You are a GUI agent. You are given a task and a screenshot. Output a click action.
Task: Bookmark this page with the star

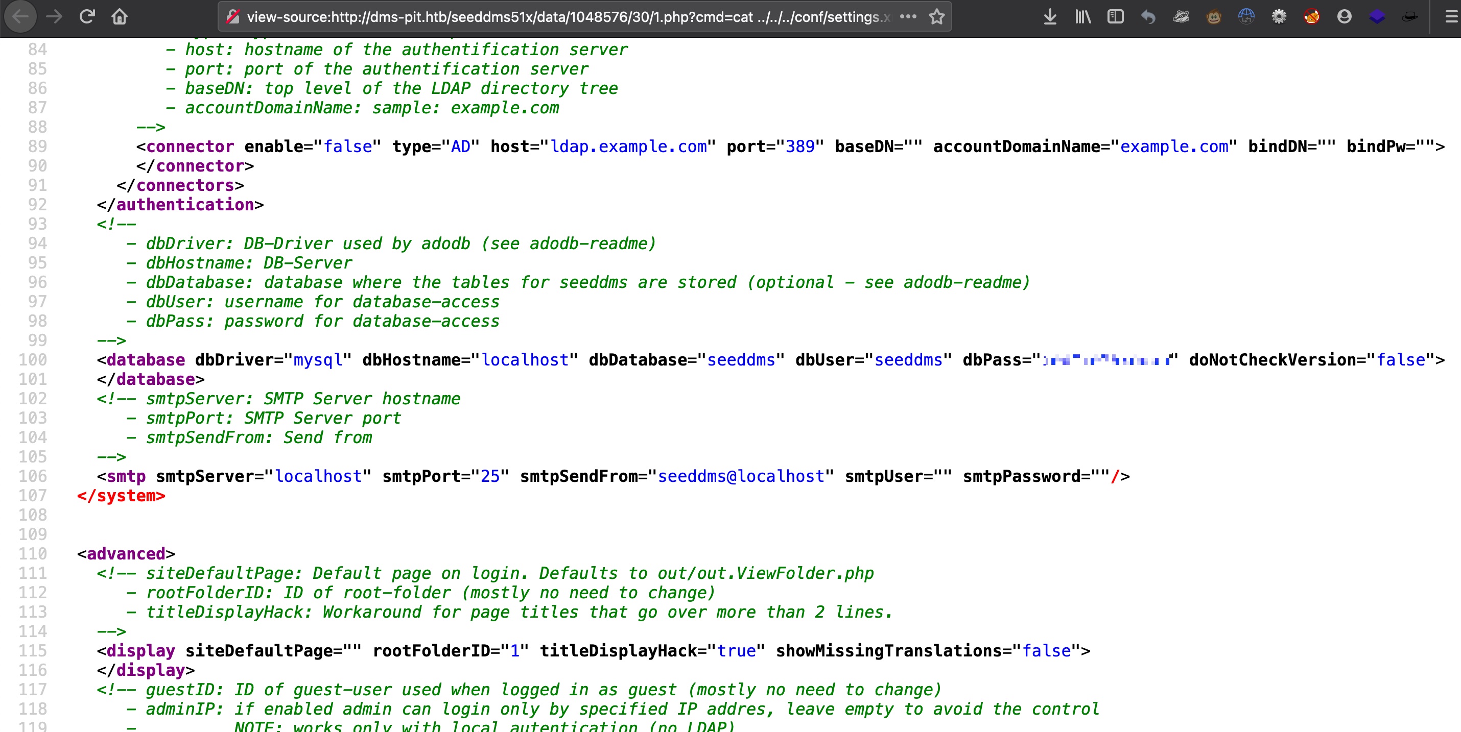coord(937,16)
